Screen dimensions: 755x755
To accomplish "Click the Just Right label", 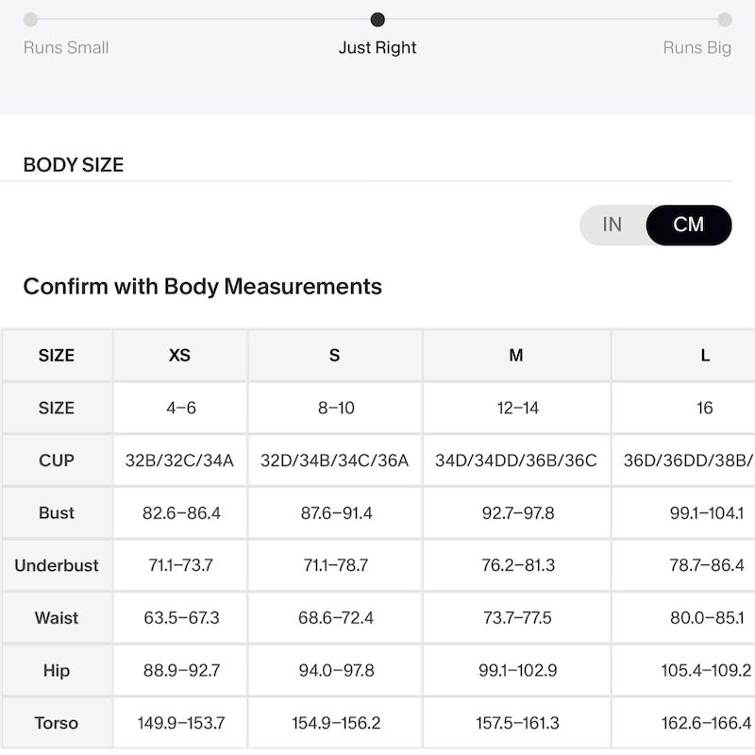I will [x=377, y=48].
